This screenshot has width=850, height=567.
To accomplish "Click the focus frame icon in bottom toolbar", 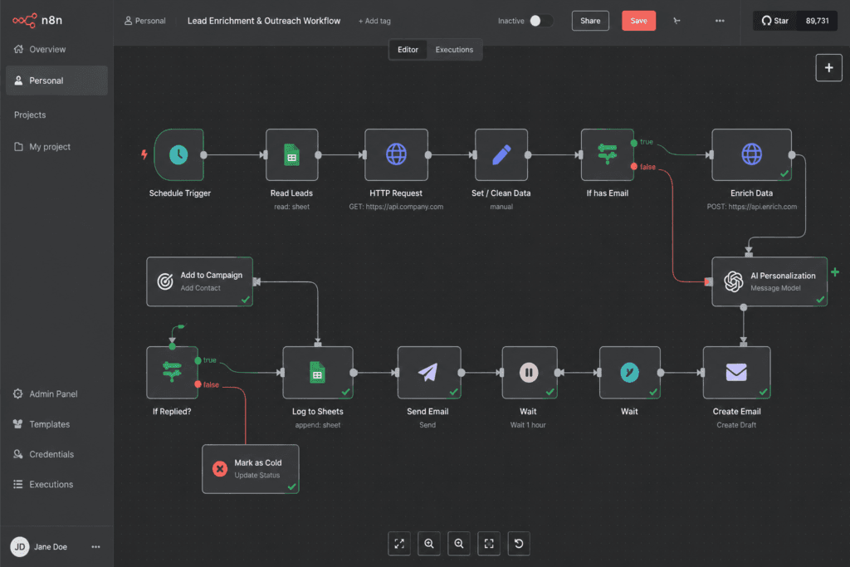I will tap(489, 544).
